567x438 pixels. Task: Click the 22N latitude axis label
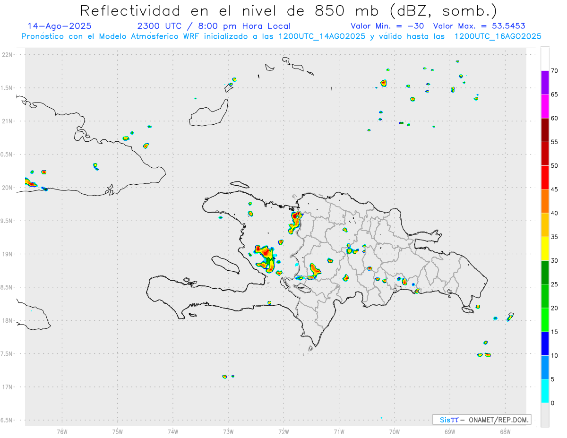point(8,55)
